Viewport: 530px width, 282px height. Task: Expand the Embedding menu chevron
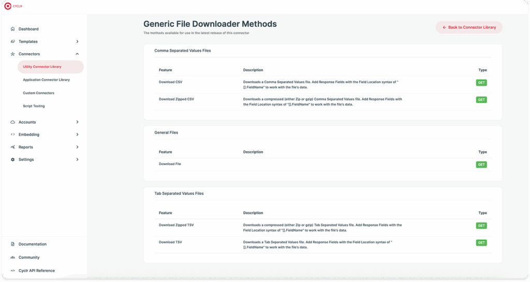[78, 135]
